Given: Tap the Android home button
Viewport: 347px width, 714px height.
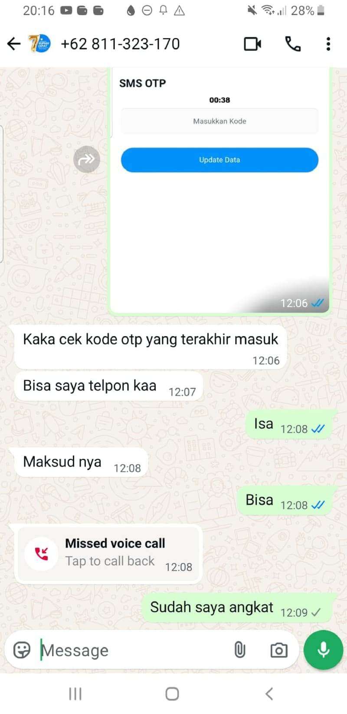Looking at the screenshot, I should point(172,694).
